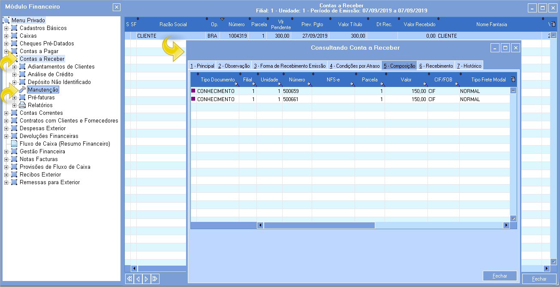Click the Fluxo de Caixa document icon

[x=14, y=143]
